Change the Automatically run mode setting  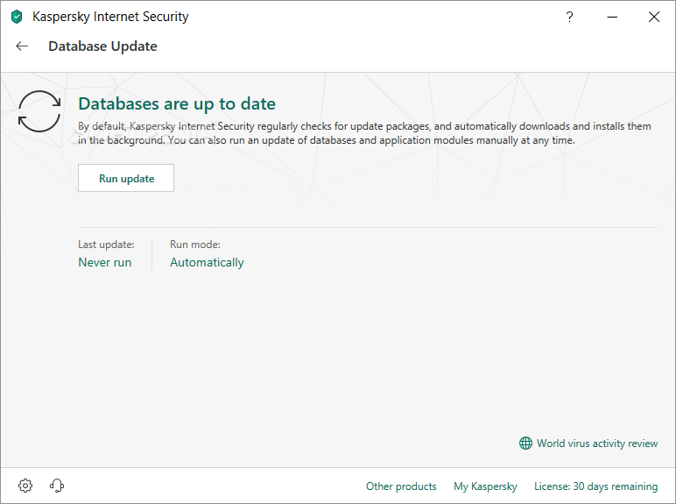(207, 262)
